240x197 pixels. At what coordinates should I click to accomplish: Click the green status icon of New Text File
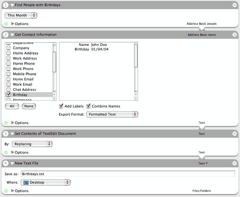click(x=6, y=191)
